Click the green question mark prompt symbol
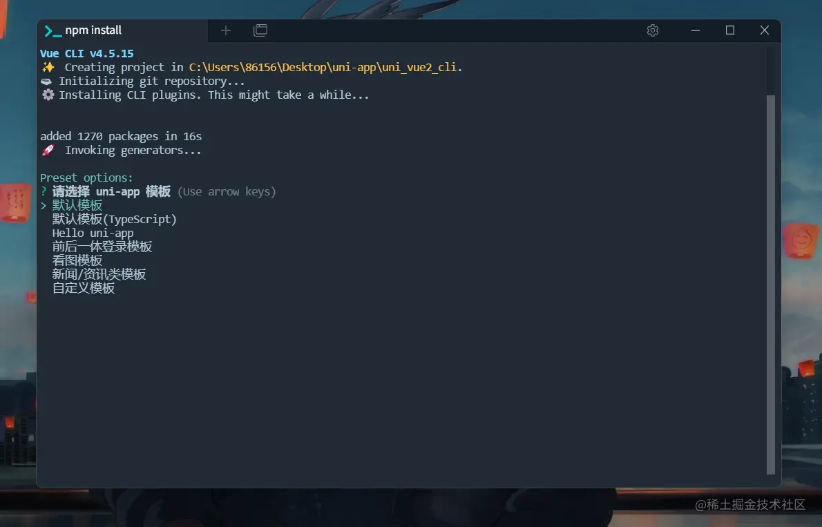The width and height of the screenshot is (822, 527). click(x=44, y=192)
